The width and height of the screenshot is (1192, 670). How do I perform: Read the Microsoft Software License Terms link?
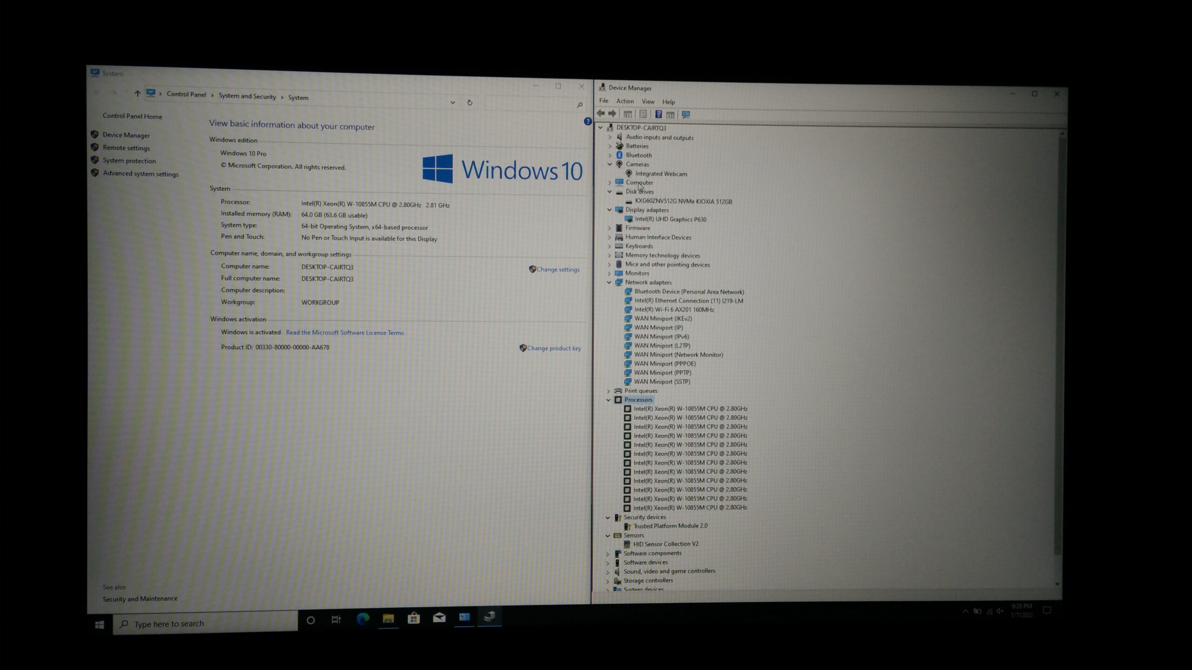(345, 333)
